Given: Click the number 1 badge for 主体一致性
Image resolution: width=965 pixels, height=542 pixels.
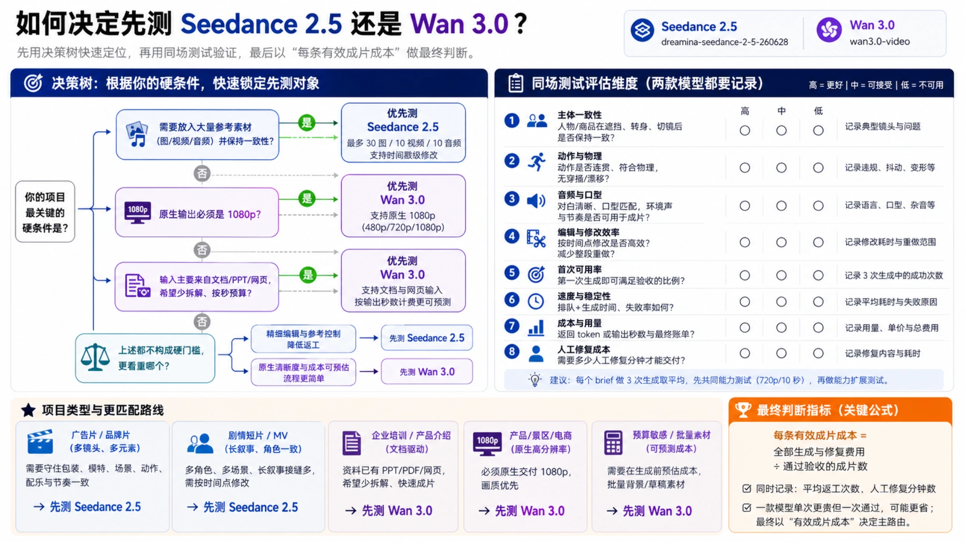Looking at the screenshot, I should (512, 120).
